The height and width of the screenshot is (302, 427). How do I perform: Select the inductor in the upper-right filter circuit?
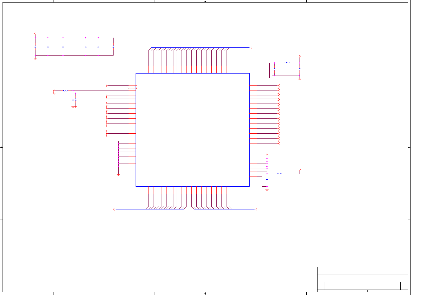(x=287, y=63)
